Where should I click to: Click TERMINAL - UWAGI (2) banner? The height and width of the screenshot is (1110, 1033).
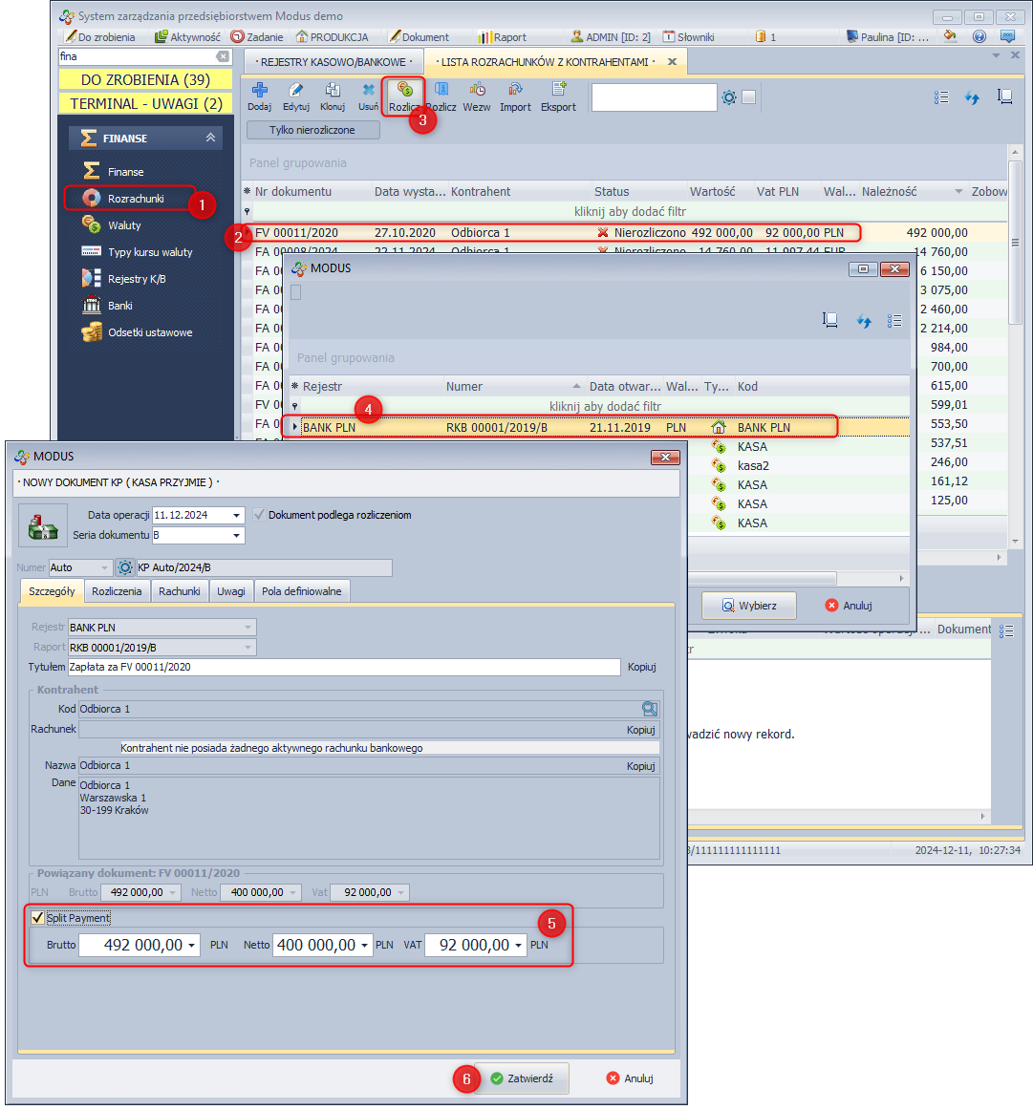tap(145, 103)
